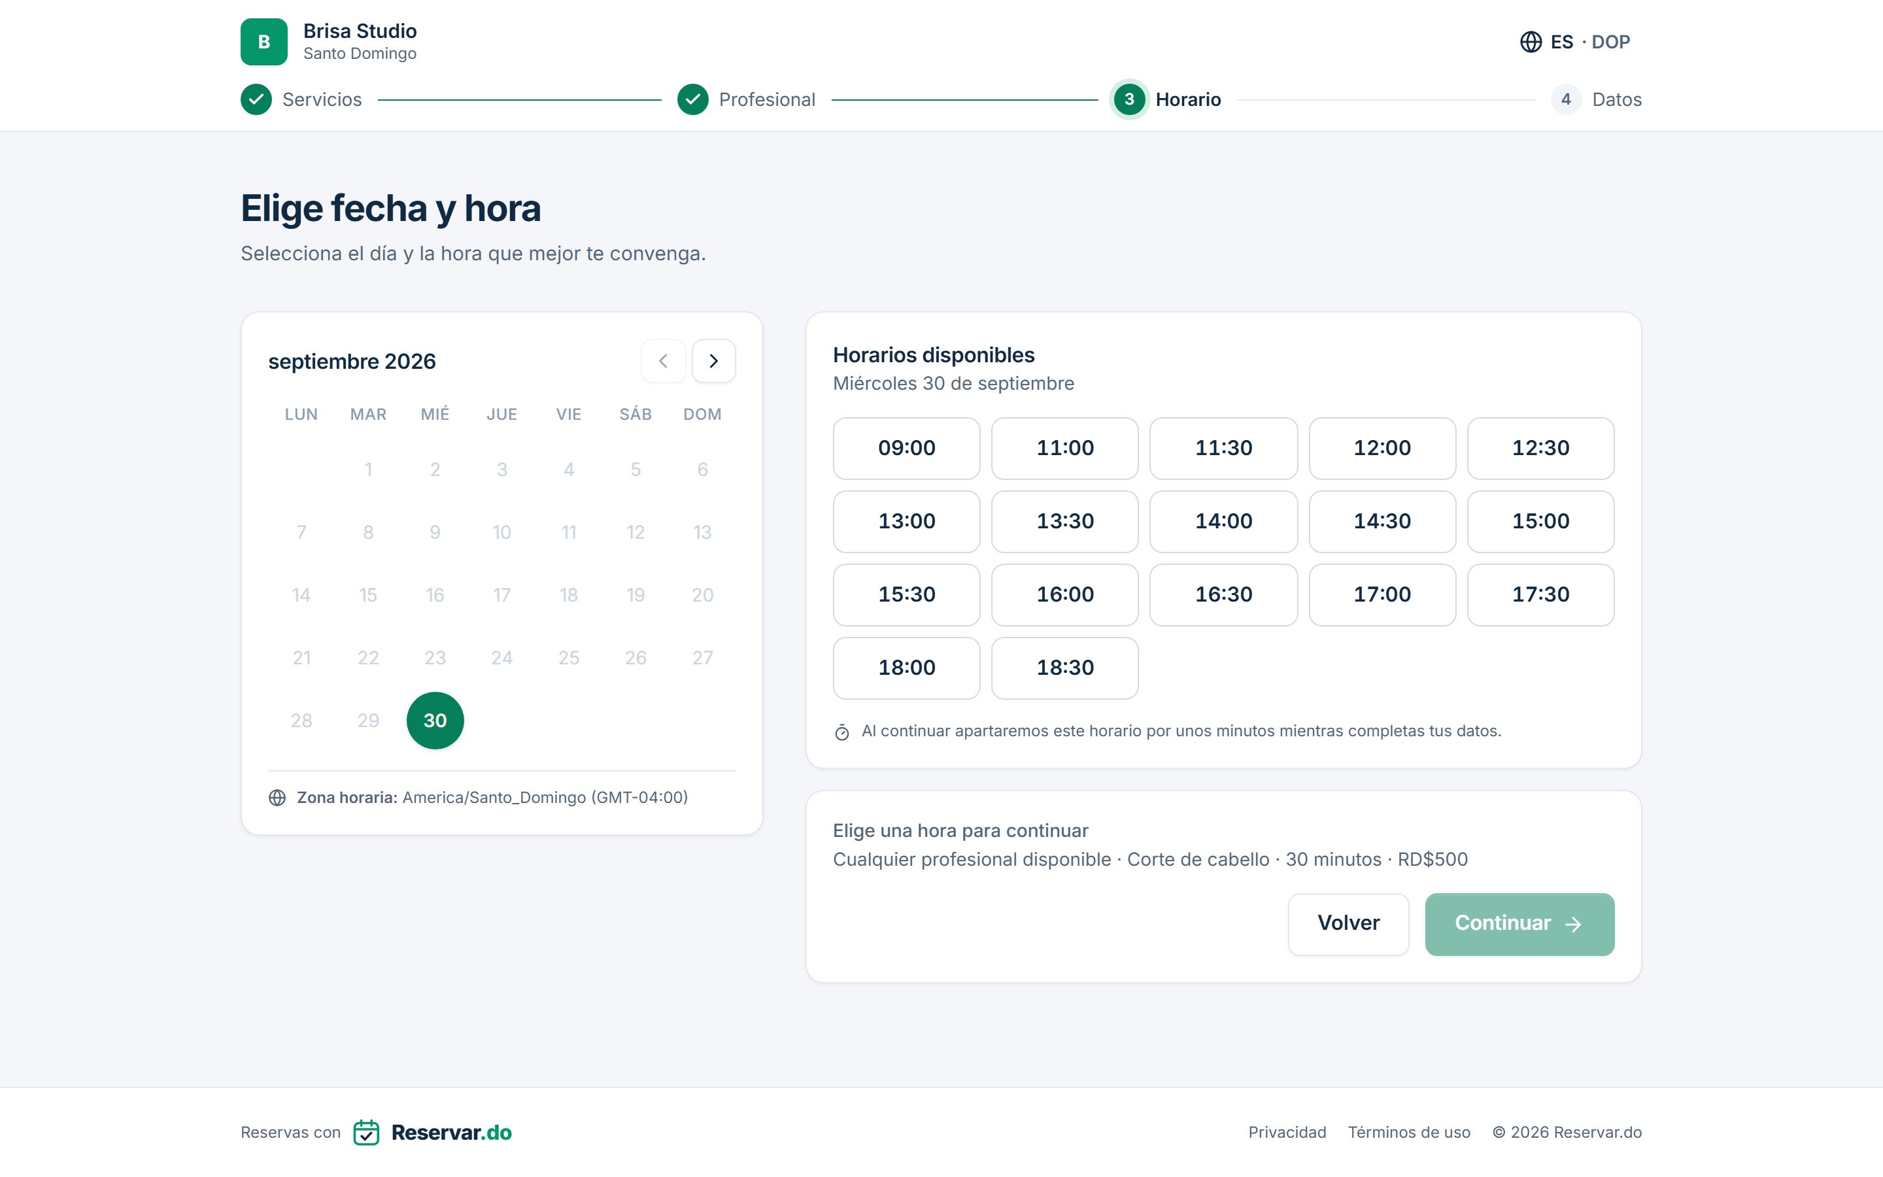Choose the 12:30 time slot

[x=1540, y=449]
